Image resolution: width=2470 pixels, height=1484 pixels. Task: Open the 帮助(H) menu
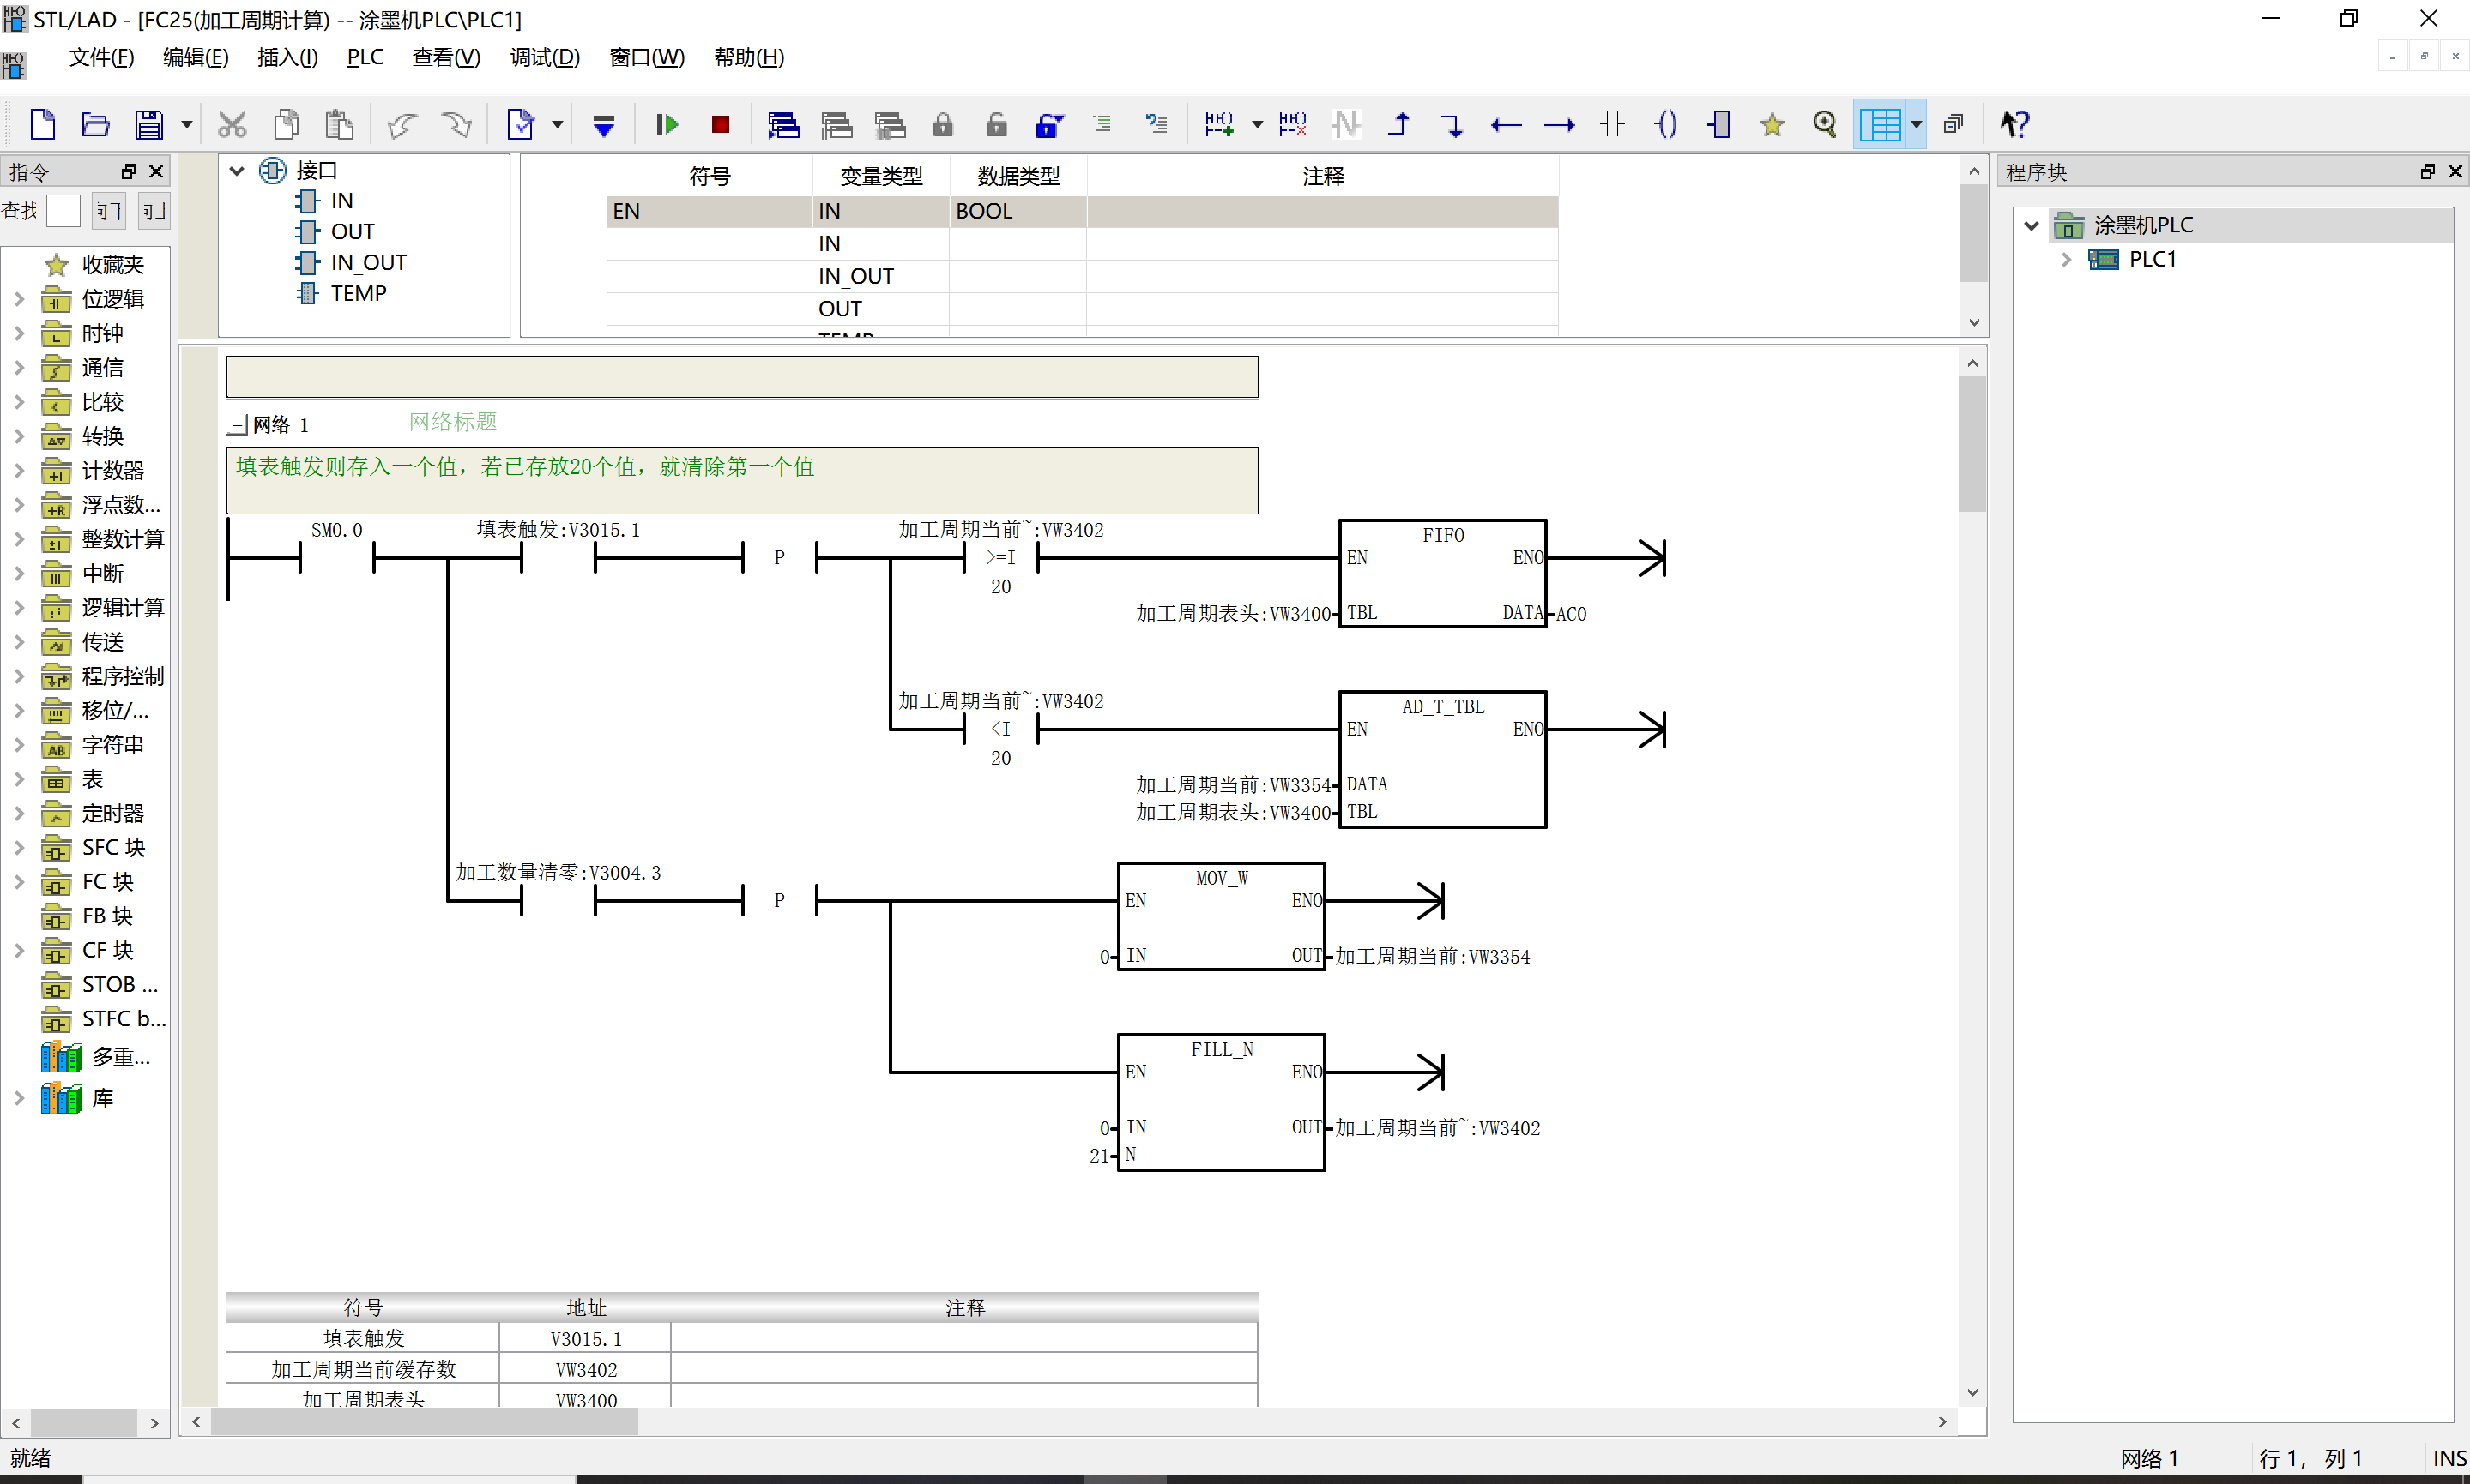(748, 57)
